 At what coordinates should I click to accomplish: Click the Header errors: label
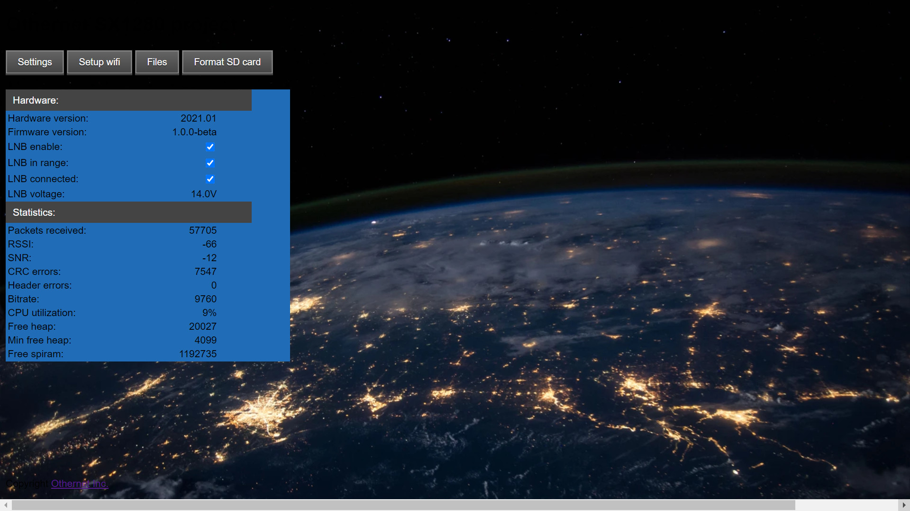pyautogui.click(x=40, y=285)
